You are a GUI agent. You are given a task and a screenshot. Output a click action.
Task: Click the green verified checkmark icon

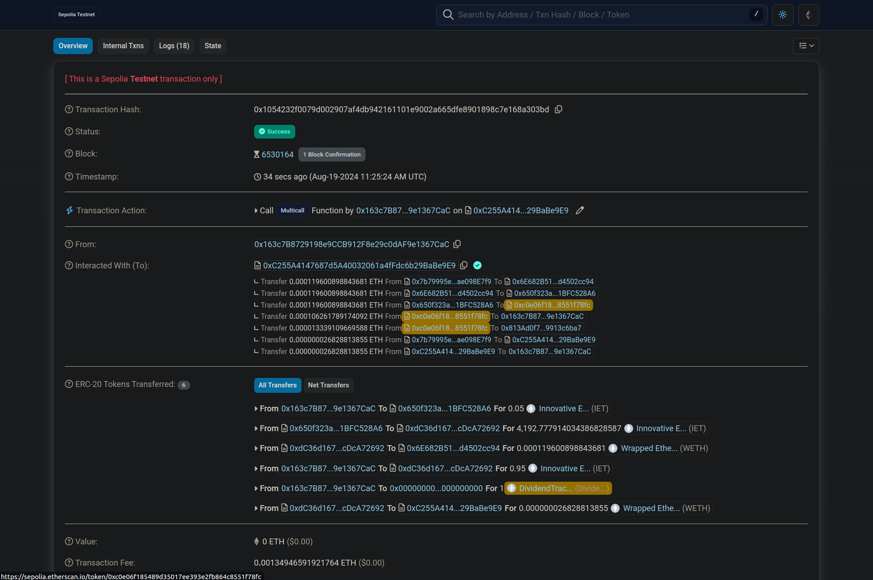[478, 265]
